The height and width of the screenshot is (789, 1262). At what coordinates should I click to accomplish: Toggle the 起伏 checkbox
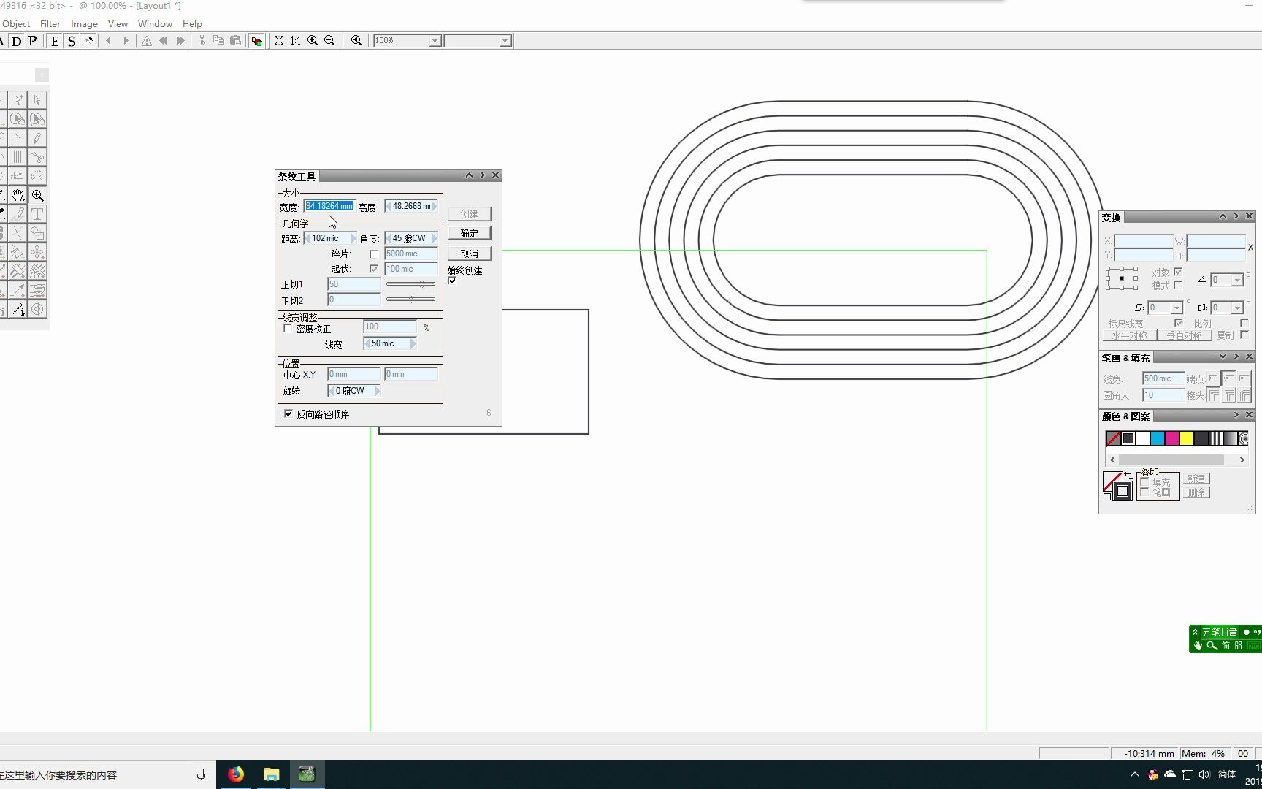tap(374, 269)
